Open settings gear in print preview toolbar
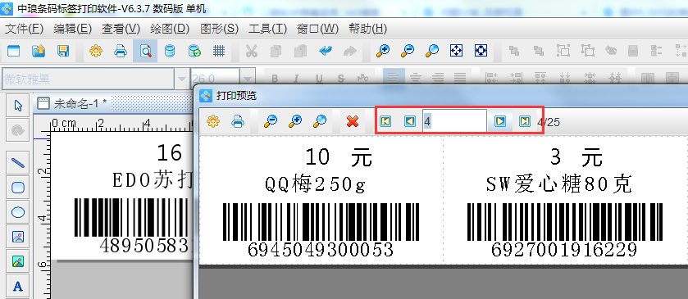The height and width of the screenshot is (299, 688). (213, 121)
